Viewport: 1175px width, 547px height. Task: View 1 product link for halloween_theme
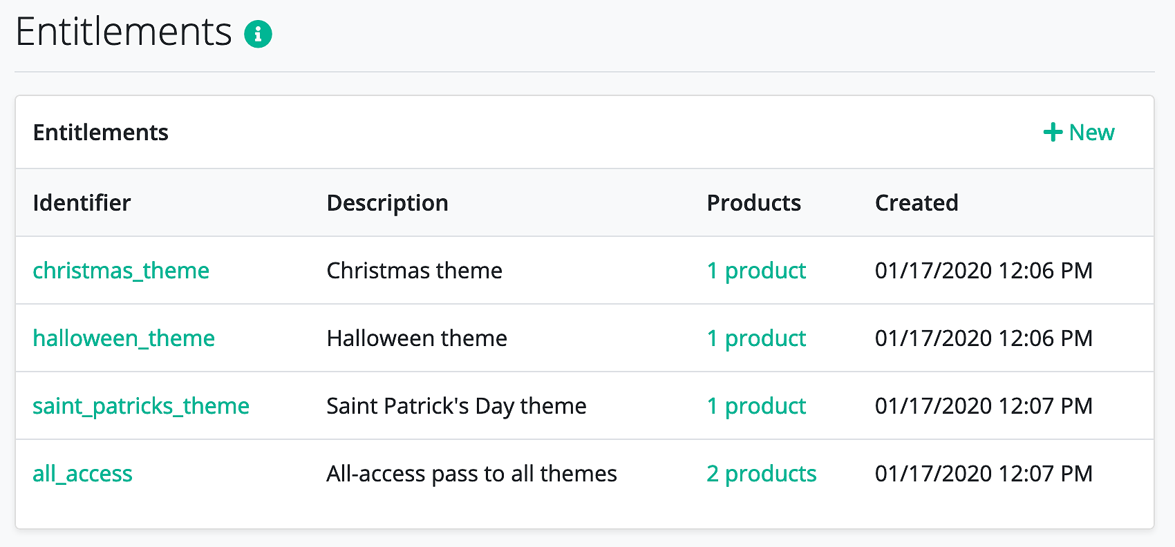point(756,338)
